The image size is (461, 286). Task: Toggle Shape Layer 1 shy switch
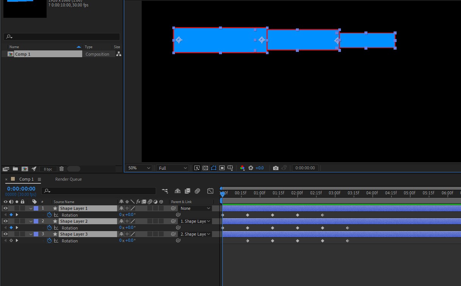coord(121,208)
